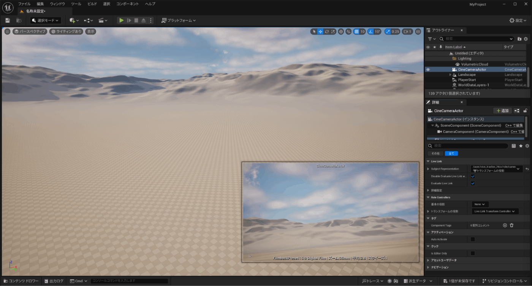The image size is (532, 286).
Task: Select the 全て filter button
Action: click(451, 154)
